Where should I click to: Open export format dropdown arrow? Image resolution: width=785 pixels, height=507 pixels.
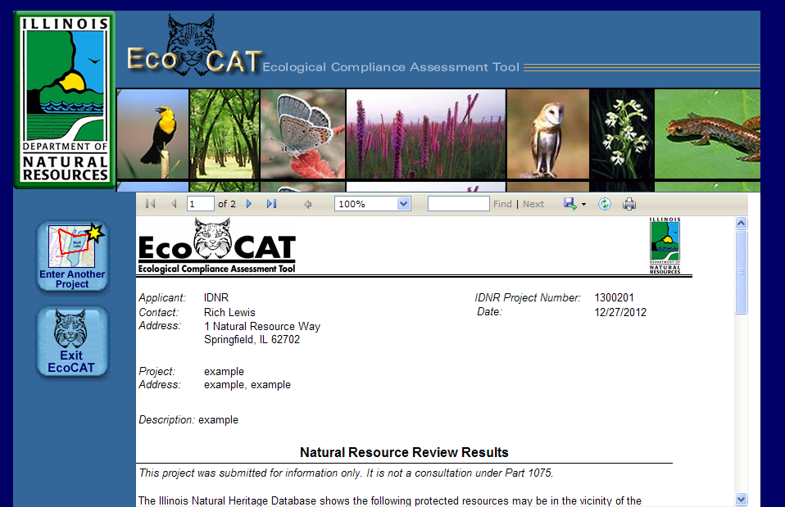583,204
